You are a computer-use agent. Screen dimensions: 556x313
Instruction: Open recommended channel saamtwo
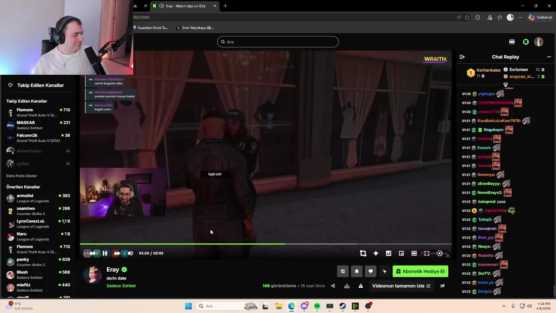(x=38, y=211)
